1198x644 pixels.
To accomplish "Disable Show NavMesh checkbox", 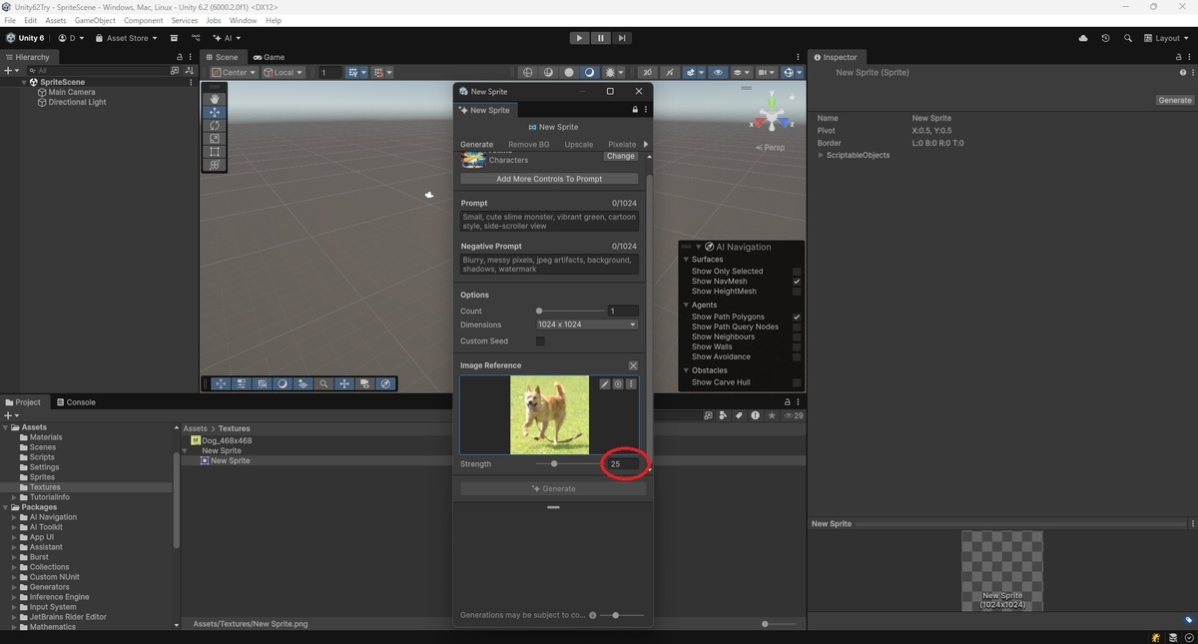I will coord(797,282).
